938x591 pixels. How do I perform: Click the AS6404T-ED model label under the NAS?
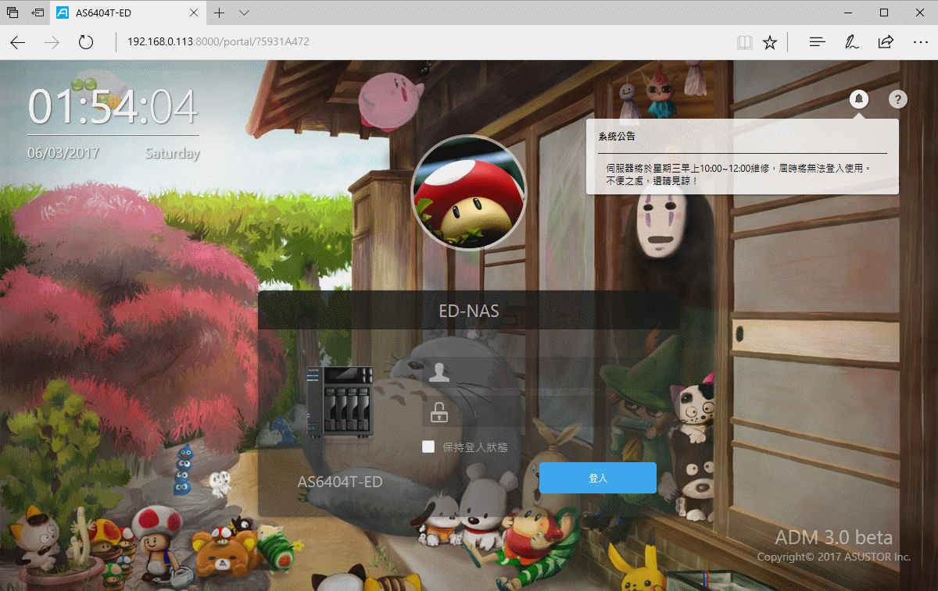pos(340,482)
